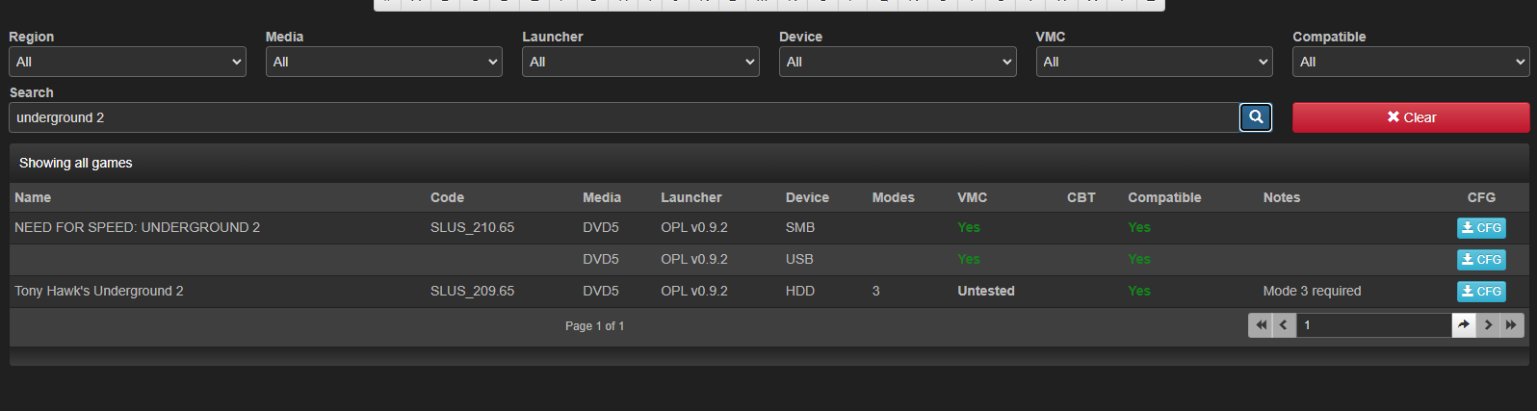Click the HDD device cell

(x=800, y=292)
